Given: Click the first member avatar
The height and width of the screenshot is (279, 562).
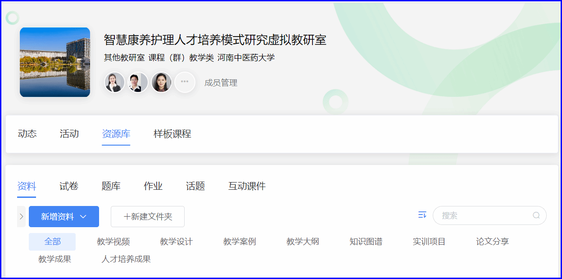Looking at the screenshot, I should [114, 82].
